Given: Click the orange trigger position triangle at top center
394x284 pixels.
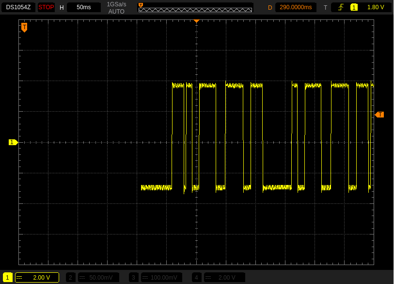Looking at the screenshot, I should (196, 21).
